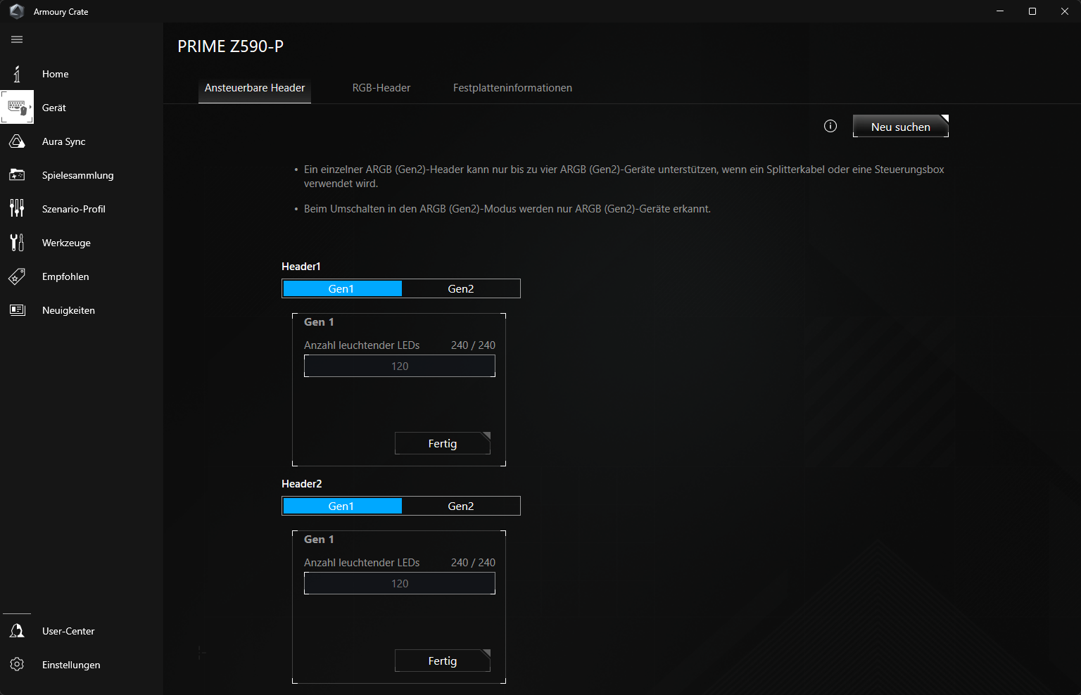Select Szenario-Profil menu entry
Screen dimensions: 1081x695
pos(74,209)
